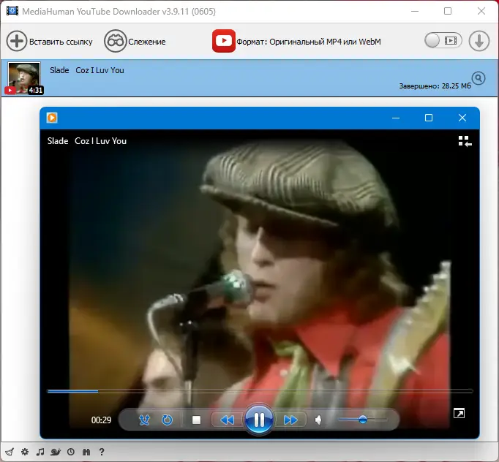
Task: Stop the video playback
Action: (x=197, y=420)
